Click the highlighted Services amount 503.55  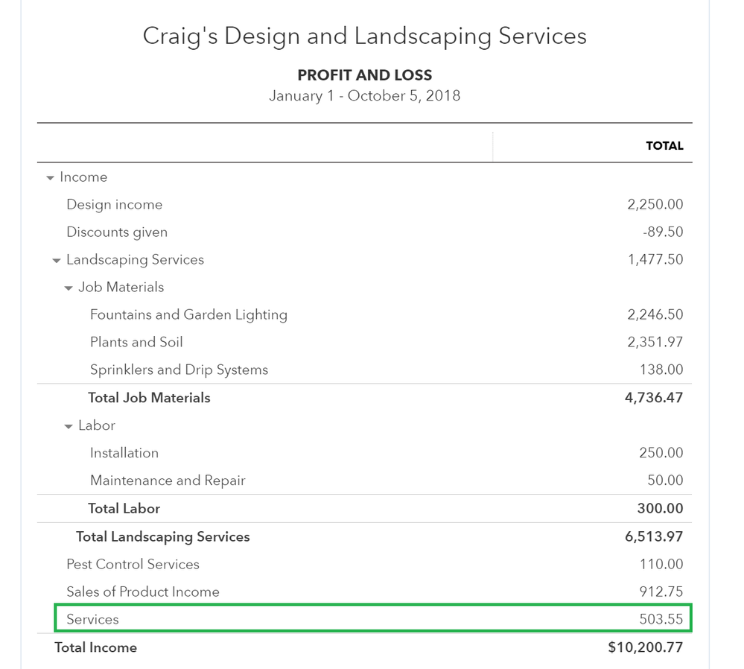(x=661, y=620)
